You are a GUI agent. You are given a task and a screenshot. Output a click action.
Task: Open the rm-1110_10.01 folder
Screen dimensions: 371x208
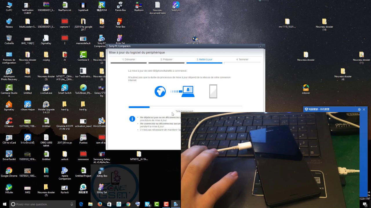(x=287, y=23)
